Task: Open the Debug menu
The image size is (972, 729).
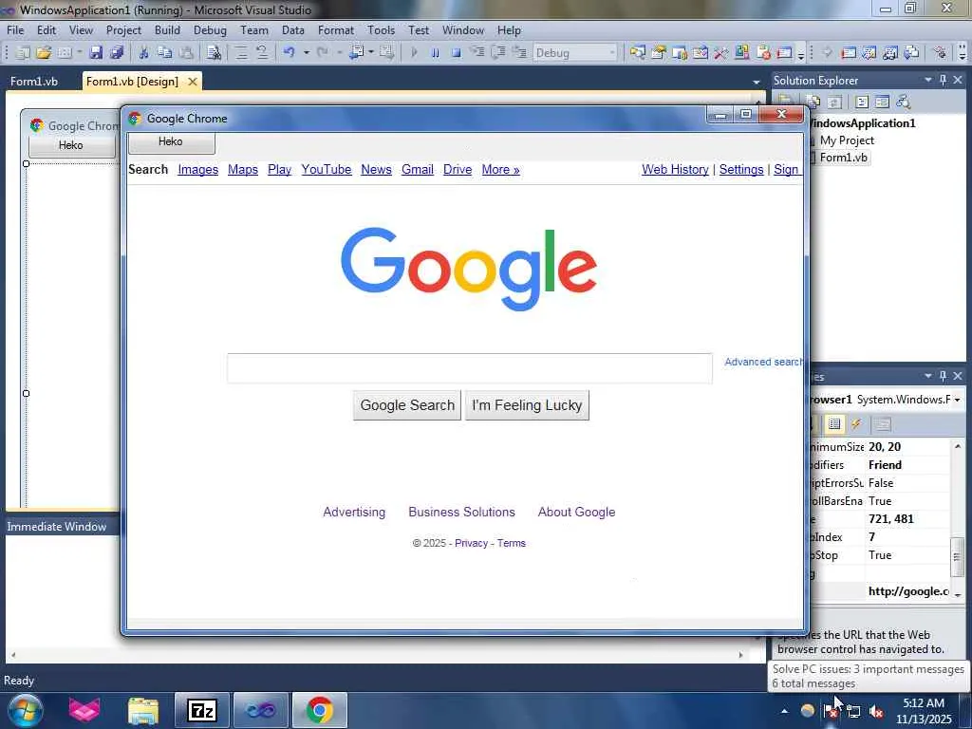Action: [x=210, y=29]
